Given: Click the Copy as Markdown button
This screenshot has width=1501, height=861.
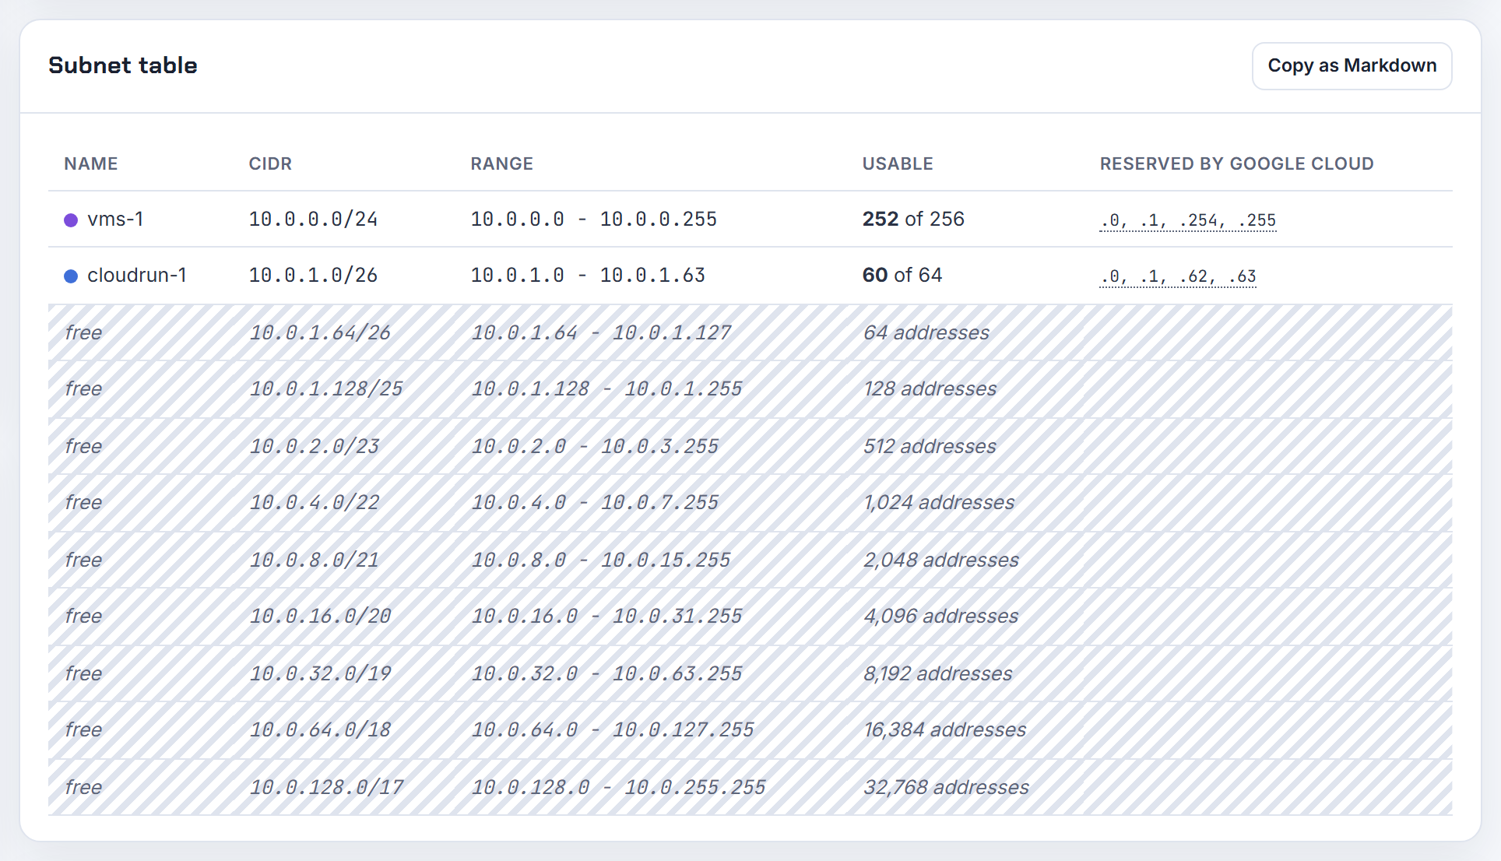Looking at the screenshot, I should [1352, 66].
